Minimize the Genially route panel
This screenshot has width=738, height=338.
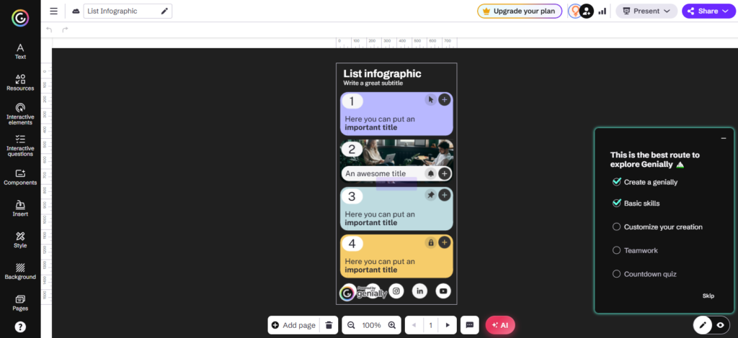(x=724, y=138)
